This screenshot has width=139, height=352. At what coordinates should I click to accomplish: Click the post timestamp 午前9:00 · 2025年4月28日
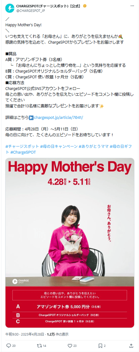[x=25, y=334]
